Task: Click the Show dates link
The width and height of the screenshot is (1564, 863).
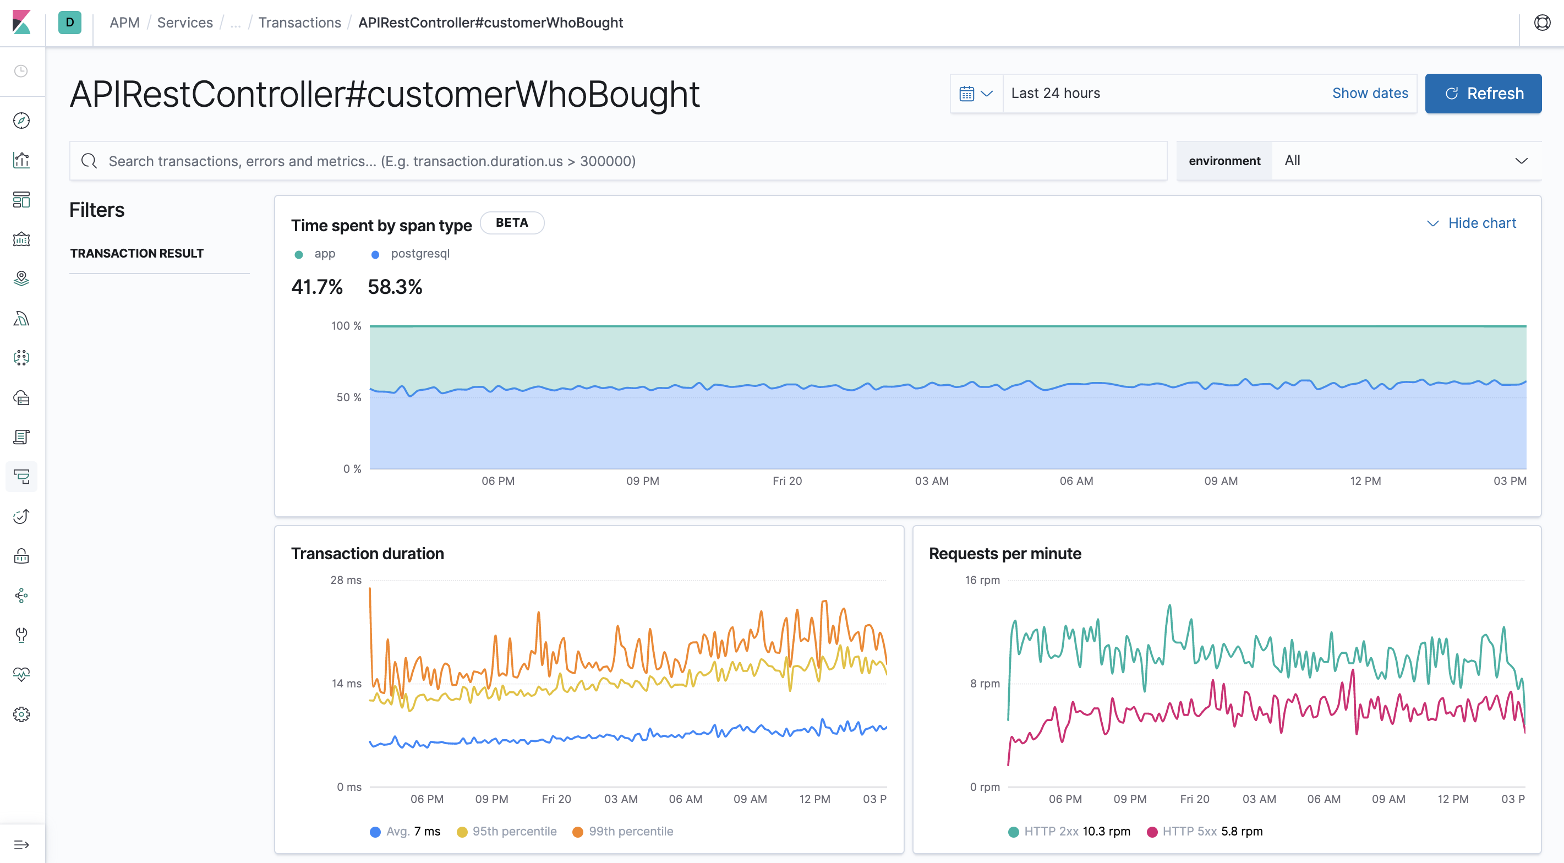Action: [1370, 93]
